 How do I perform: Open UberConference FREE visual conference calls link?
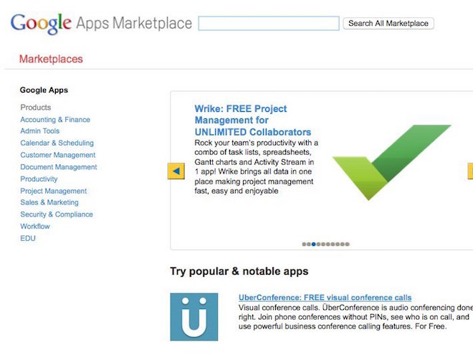(x=325, y=298)
